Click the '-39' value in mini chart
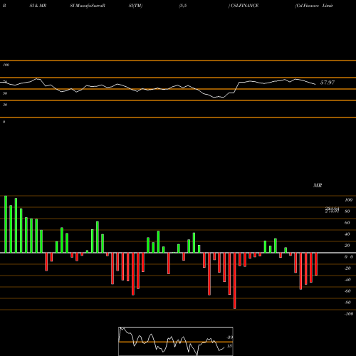The image size is (356, 356). 229,337
